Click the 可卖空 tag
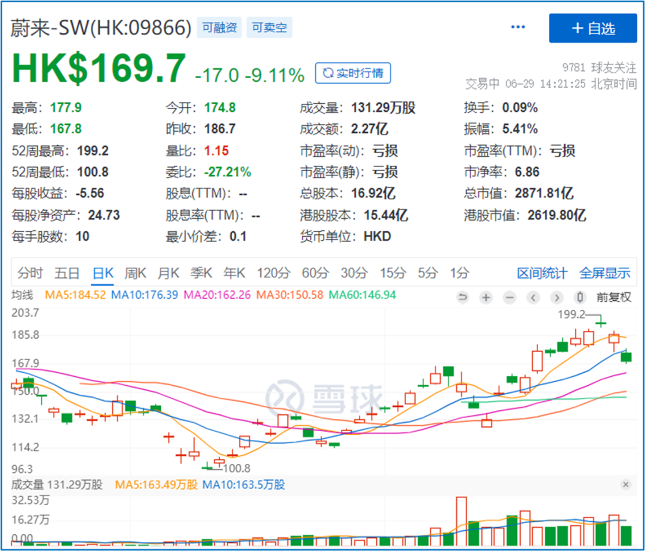Image resolution: width=645 pixels, height=551 pixels. tap(269, 27)
